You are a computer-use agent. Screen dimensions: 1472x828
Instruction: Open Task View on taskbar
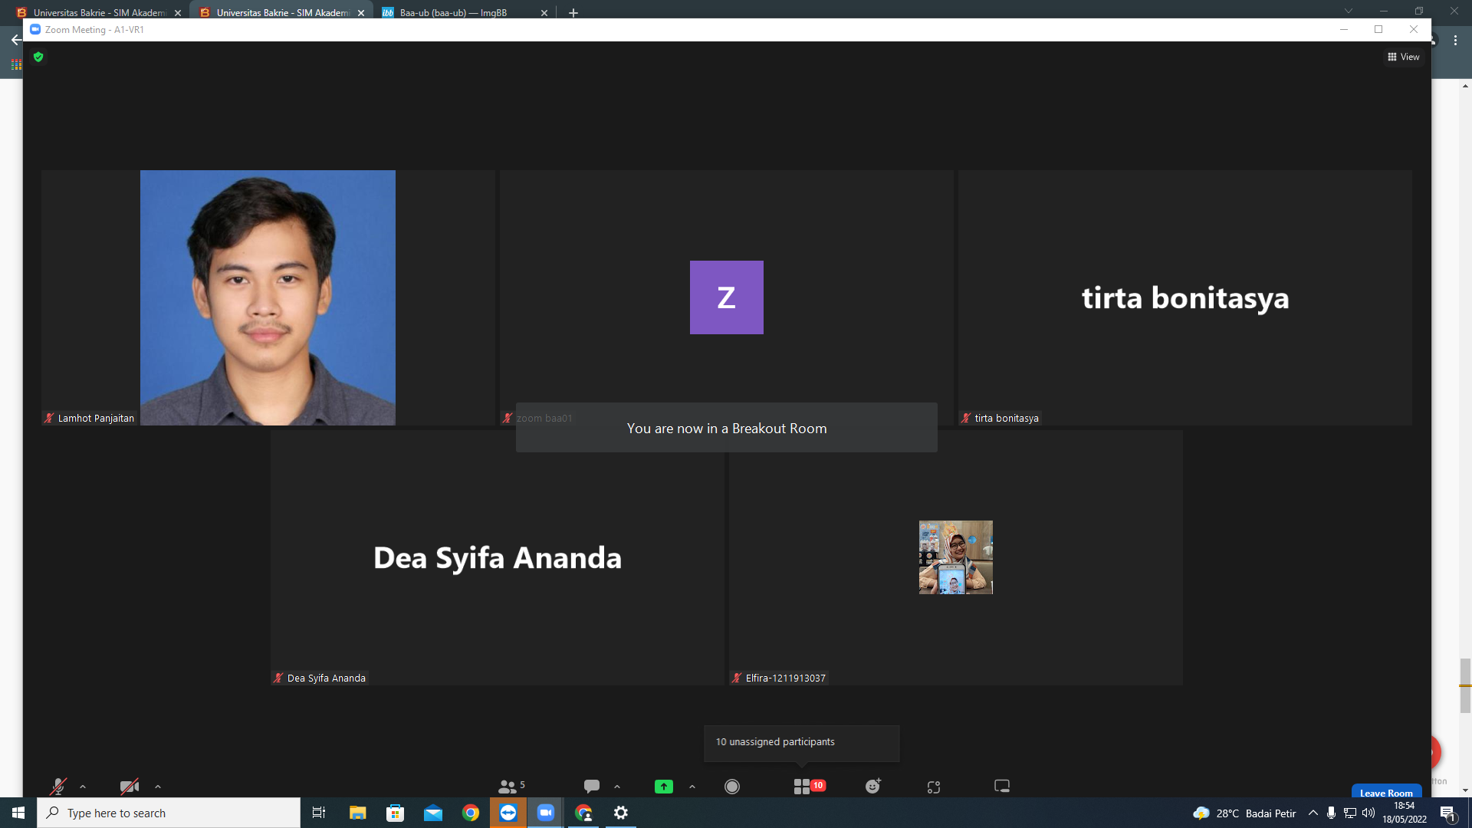point(319,813)
